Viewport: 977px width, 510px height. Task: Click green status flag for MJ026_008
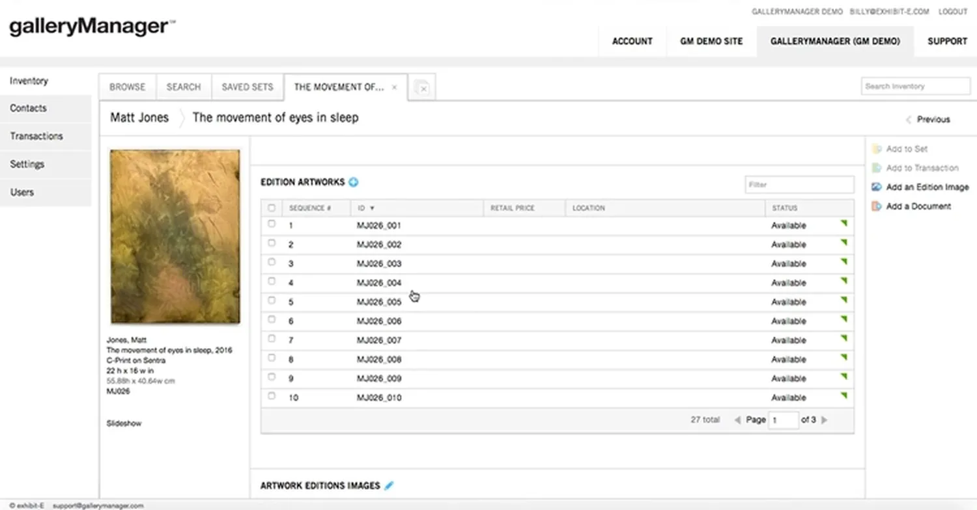(x=844, y=357)
